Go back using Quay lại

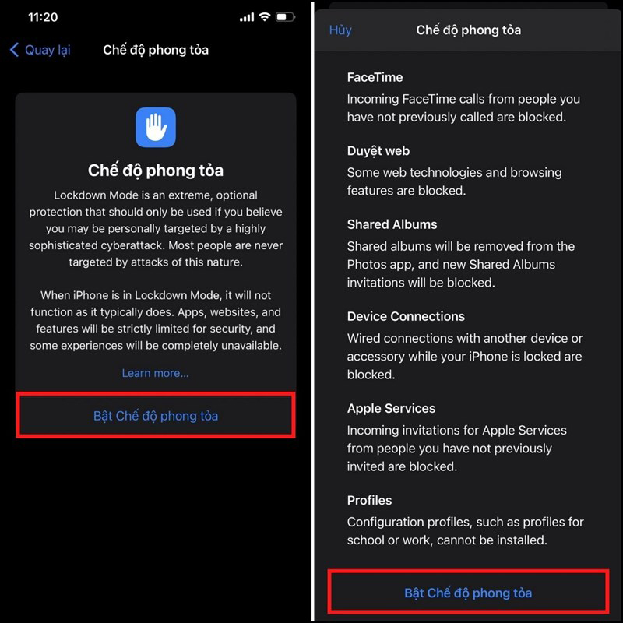pyautogui.click(x=48, y=50)
